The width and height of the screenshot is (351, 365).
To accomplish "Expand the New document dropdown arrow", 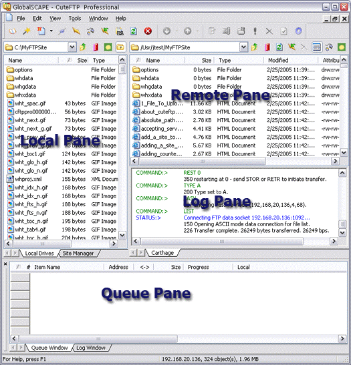I will point(51,31).
